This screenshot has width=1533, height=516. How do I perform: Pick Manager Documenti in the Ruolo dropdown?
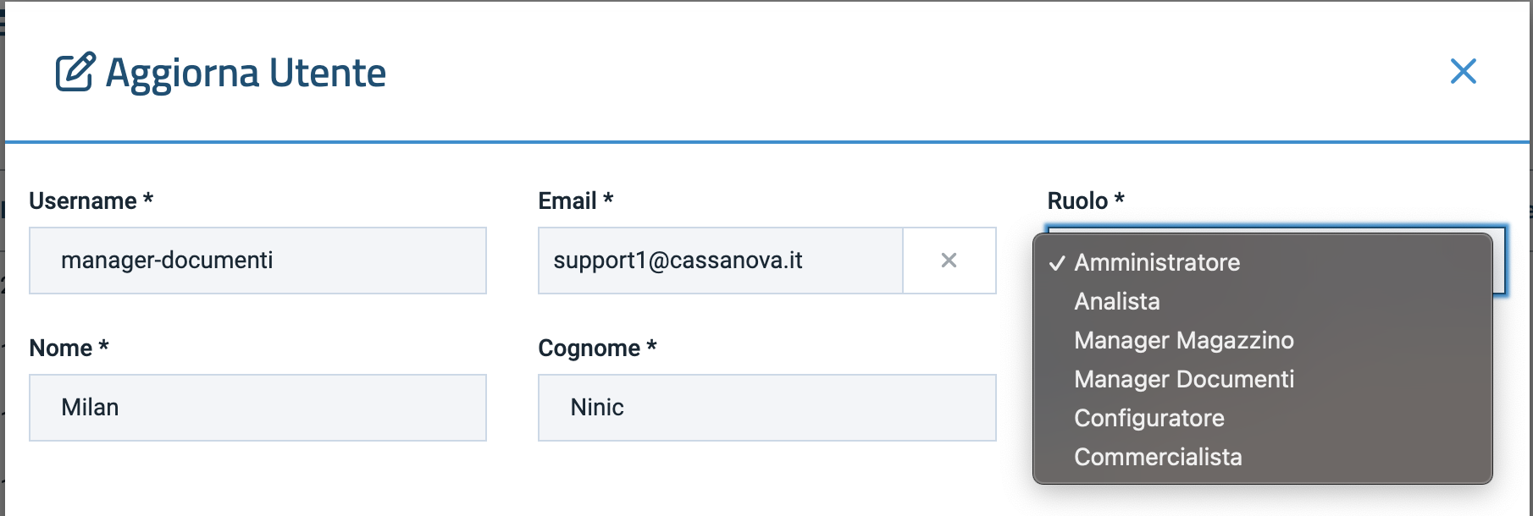tap(1183, 379)
